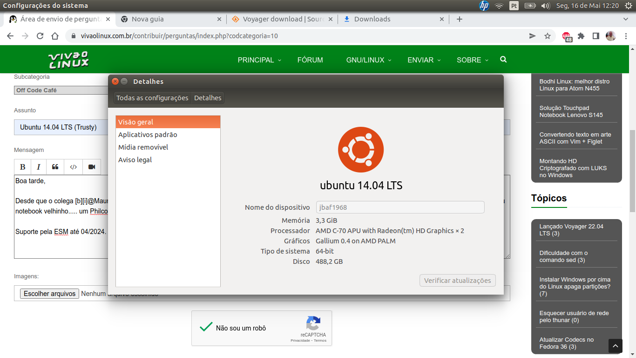Click the browser address bar URL
The height and width of the screenshot is (358, 636).
click(x=179, y=36)
